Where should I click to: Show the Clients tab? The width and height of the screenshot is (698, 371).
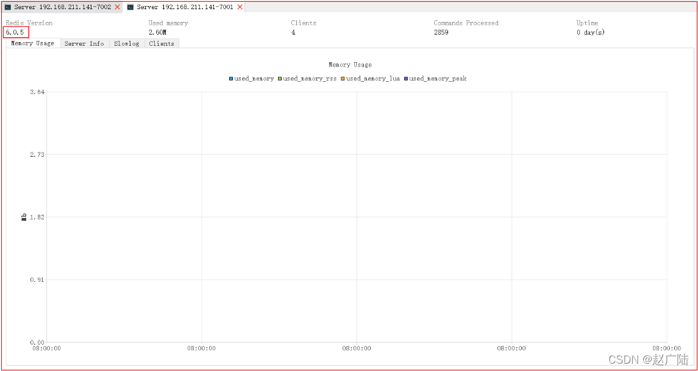[x=162, y=44]
